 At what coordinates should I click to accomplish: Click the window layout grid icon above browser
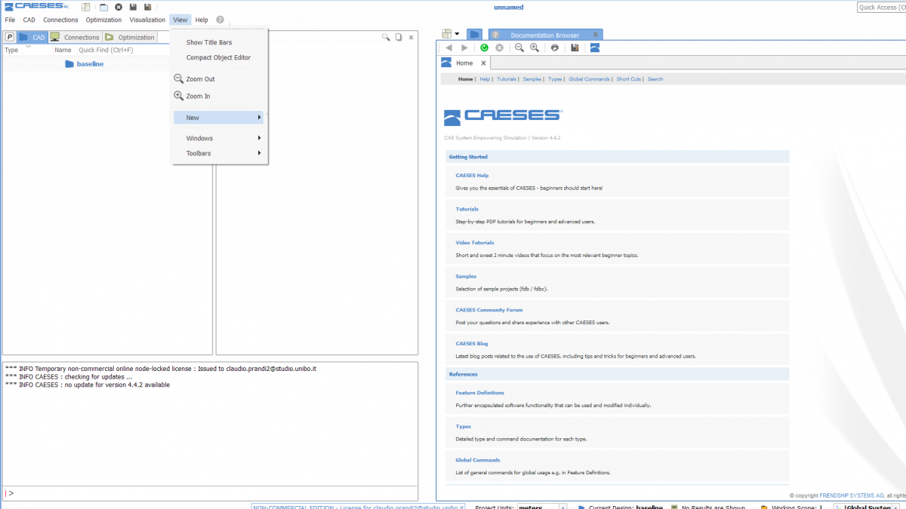tap(447, 34)
